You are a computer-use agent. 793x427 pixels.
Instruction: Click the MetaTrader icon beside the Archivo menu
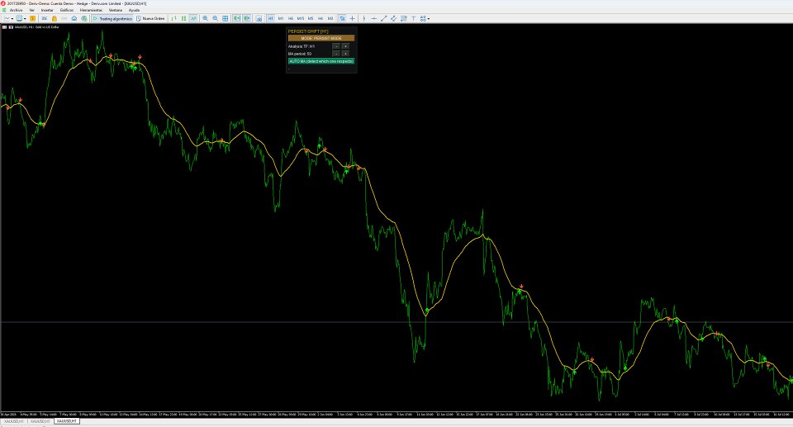[x=5, y=10]
